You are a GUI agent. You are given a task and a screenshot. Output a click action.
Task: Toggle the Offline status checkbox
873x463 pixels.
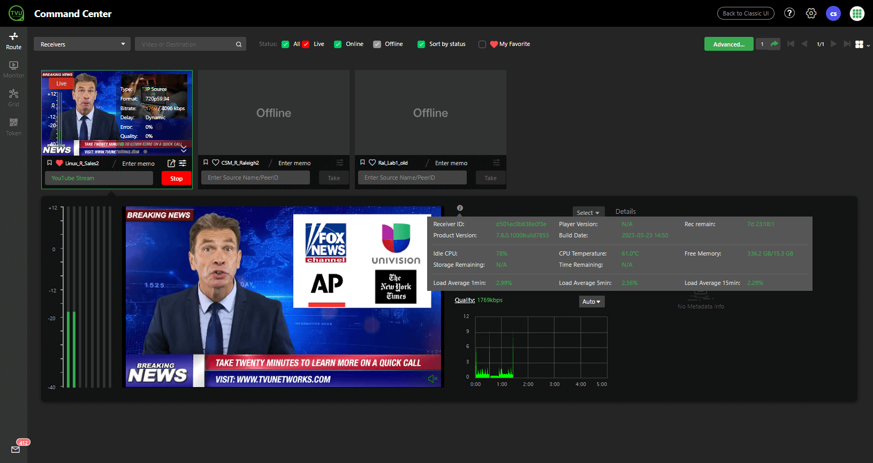[377, 44]
